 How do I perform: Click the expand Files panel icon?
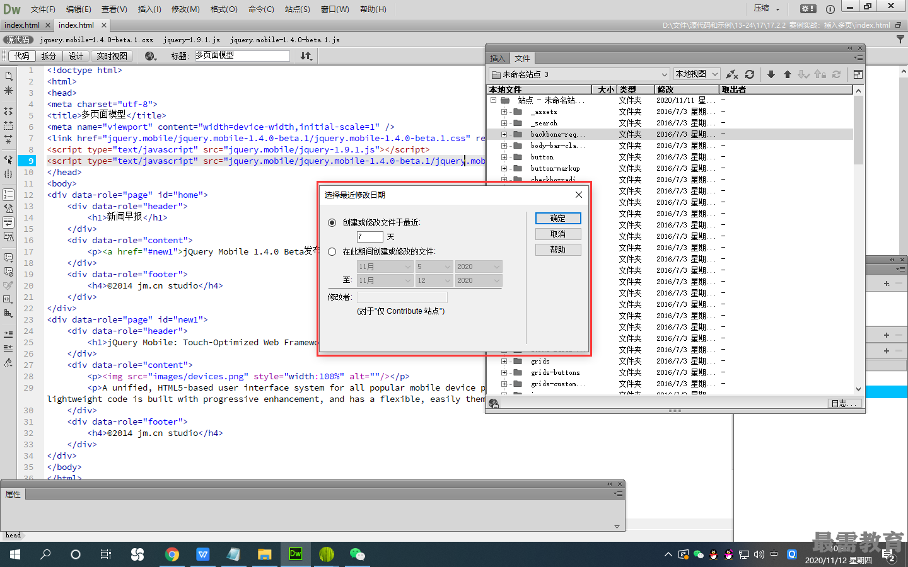click(x=858, y=74)
